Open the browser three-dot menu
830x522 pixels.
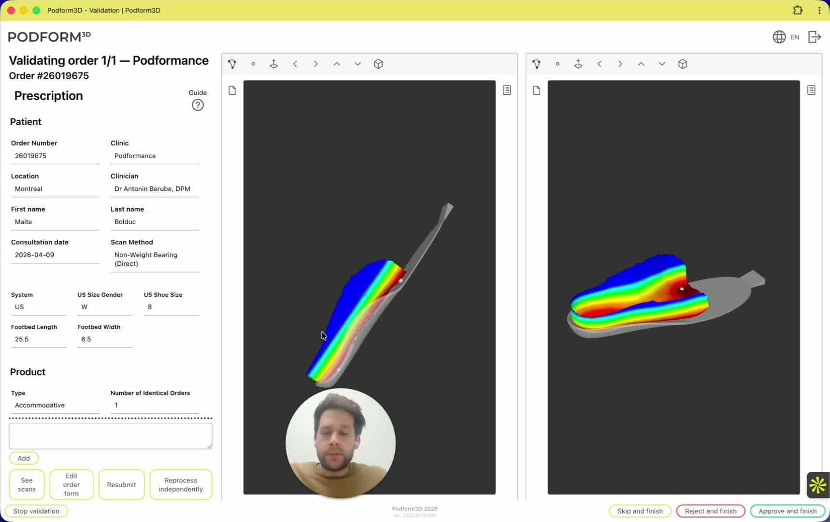pos(819,10)
